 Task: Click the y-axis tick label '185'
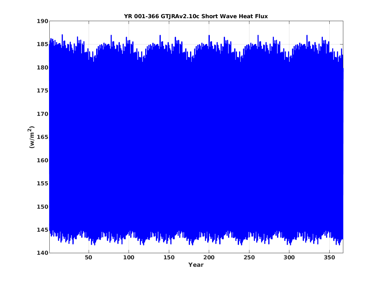42,44
